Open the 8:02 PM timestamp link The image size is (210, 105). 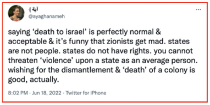[18, 93]
